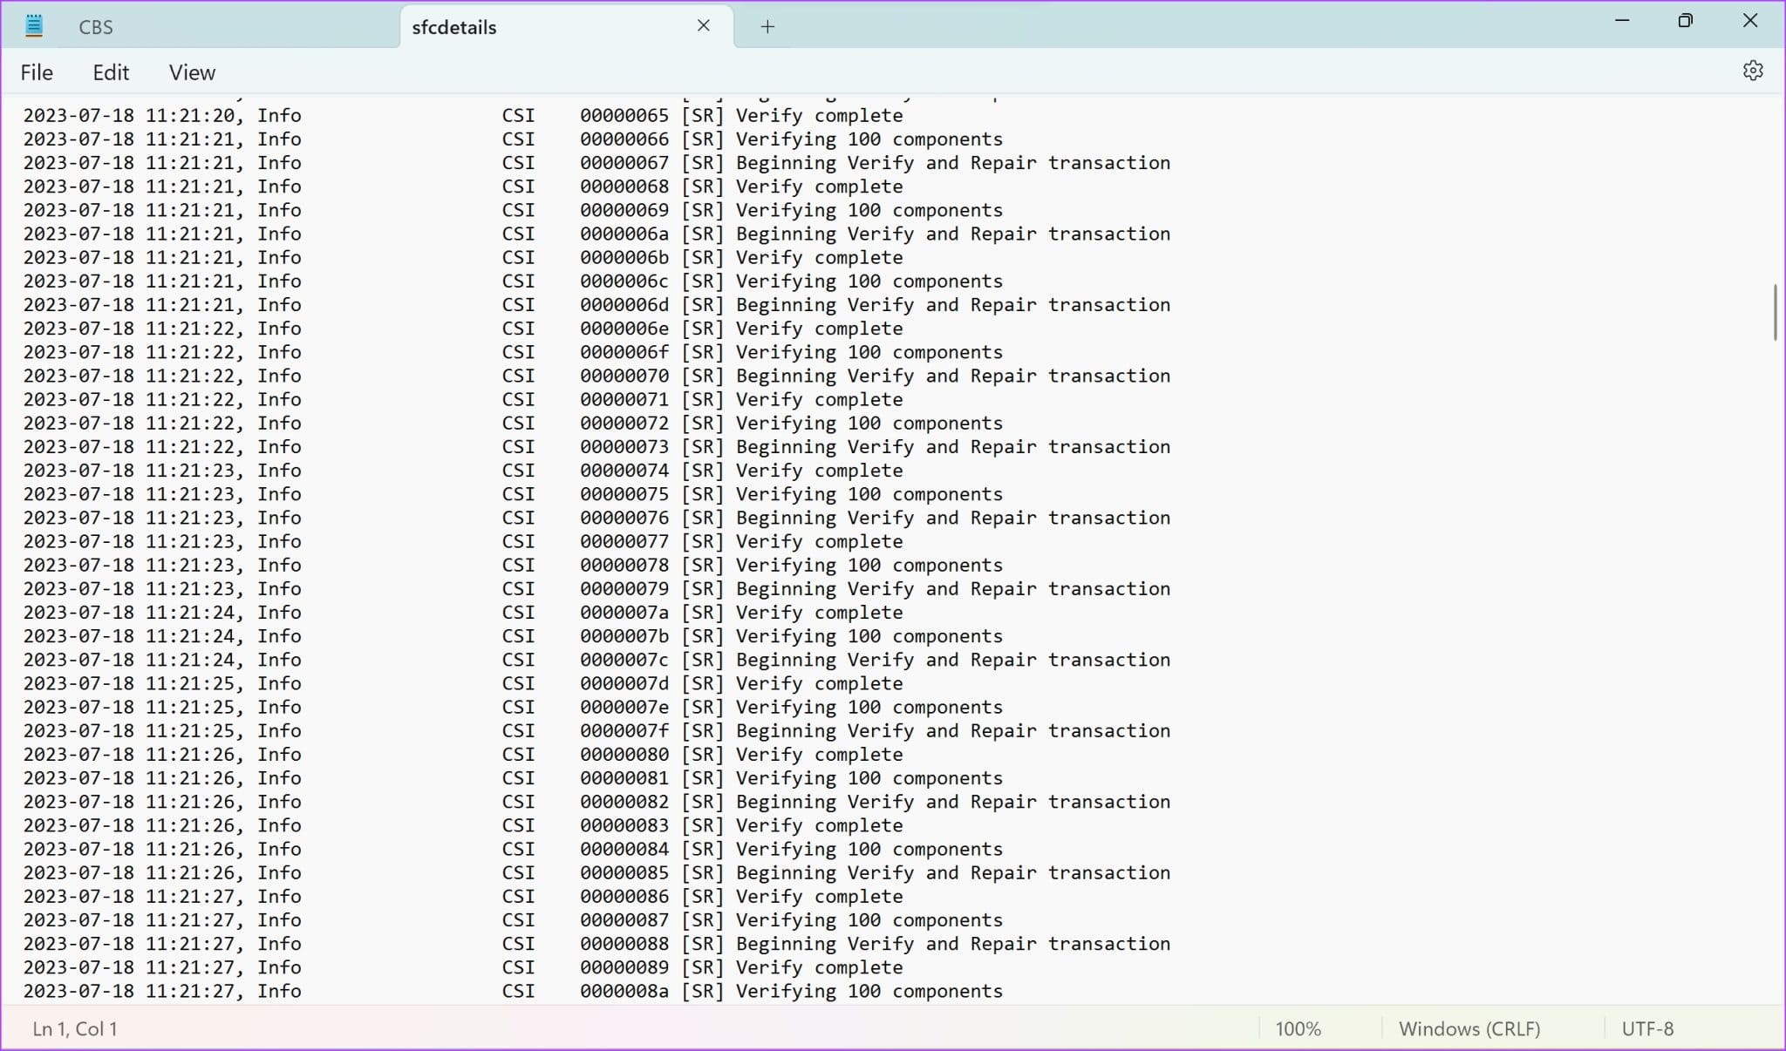Open the View menu
This screenshot has height=1051, width=1786.
[193, 72]
